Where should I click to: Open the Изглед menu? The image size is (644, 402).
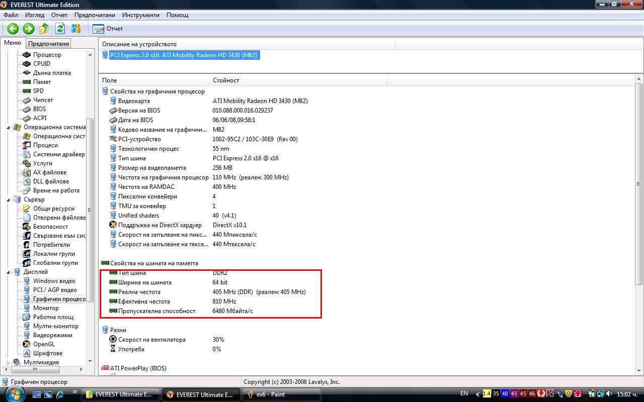(x=35, y=15)
